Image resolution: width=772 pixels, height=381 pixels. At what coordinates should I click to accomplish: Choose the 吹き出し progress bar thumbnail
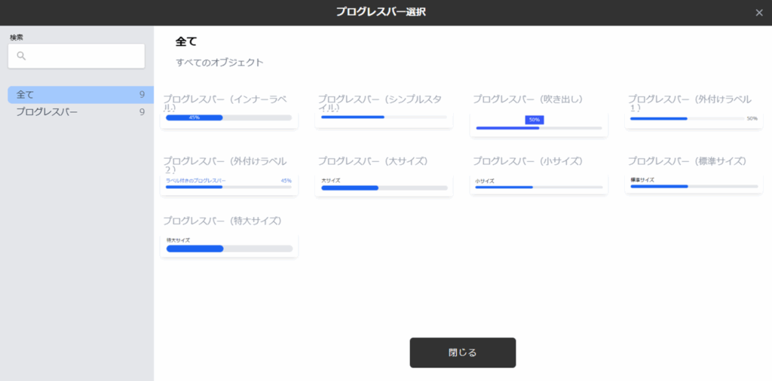click(539, 124)
